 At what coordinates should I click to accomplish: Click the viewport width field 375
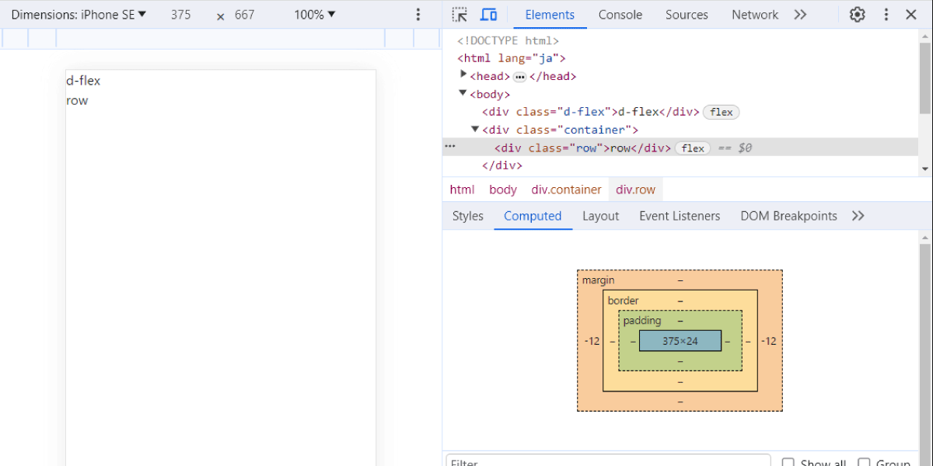pyautogui.click(x=181, y=15)
